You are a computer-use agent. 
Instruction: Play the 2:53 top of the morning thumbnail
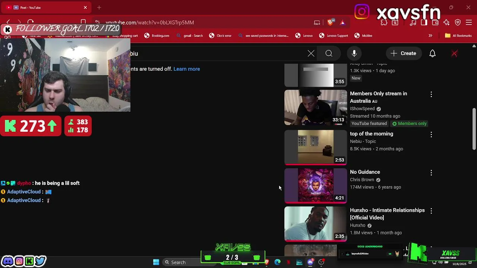(x=316, y=147)
